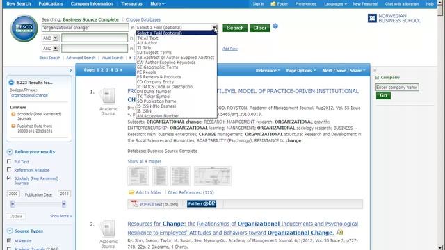
Task: Click the Update button
Action: (16, 216)
